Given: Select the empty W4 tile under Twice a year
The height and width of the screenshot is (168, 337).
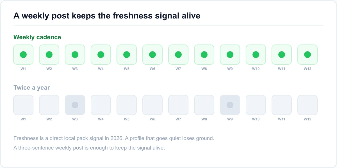Looking at the screenshot, I should point(101,105).
